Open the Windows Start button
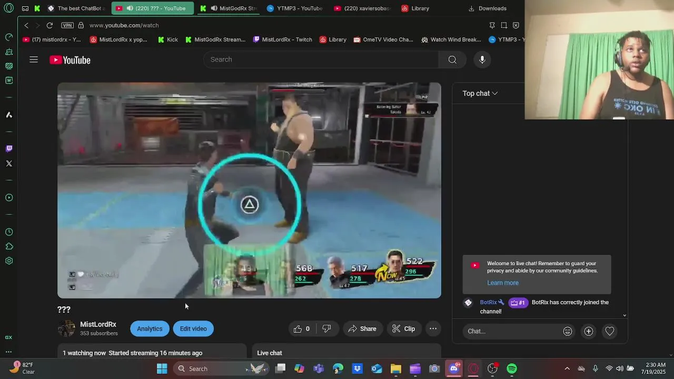 point(162,368)
